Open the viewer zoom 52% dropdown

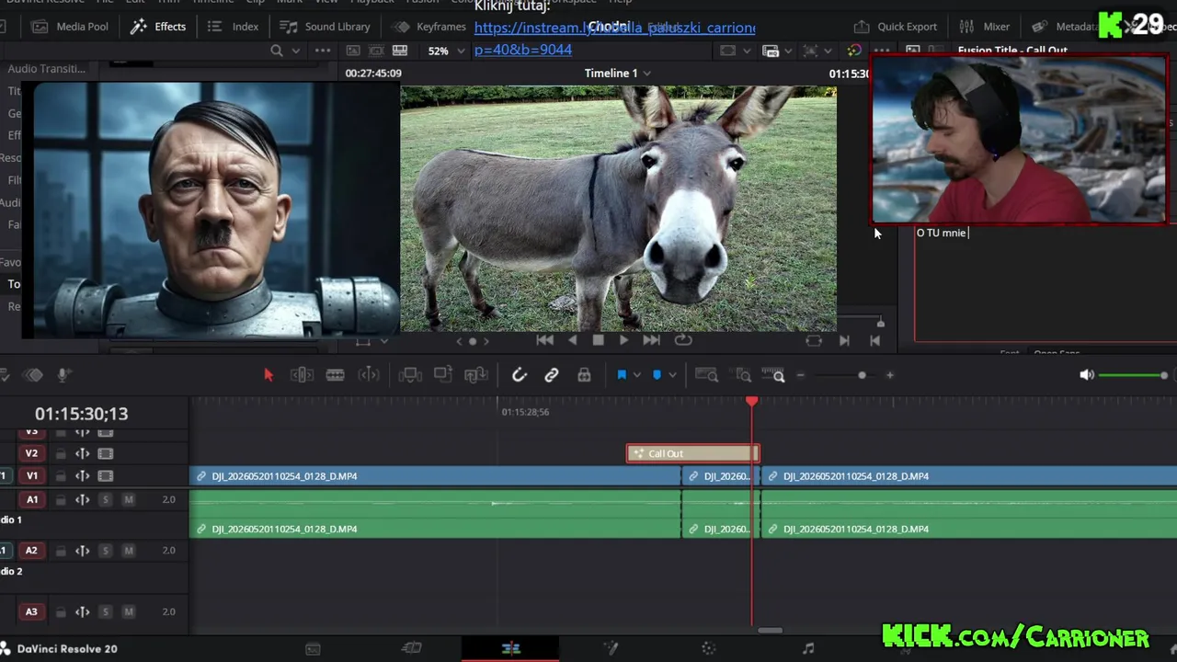445,51
